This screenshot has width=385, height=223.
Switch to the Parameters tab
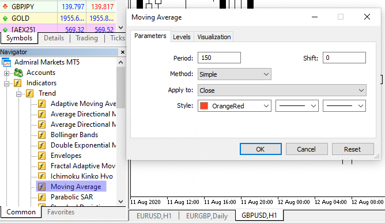click(150, 36)
